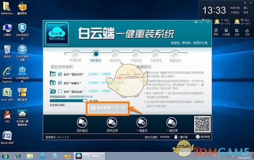This screenshot has width=254, height=160.
Task: Open the 回收站 recycle bin icon
Action: [x=7, y=51]
